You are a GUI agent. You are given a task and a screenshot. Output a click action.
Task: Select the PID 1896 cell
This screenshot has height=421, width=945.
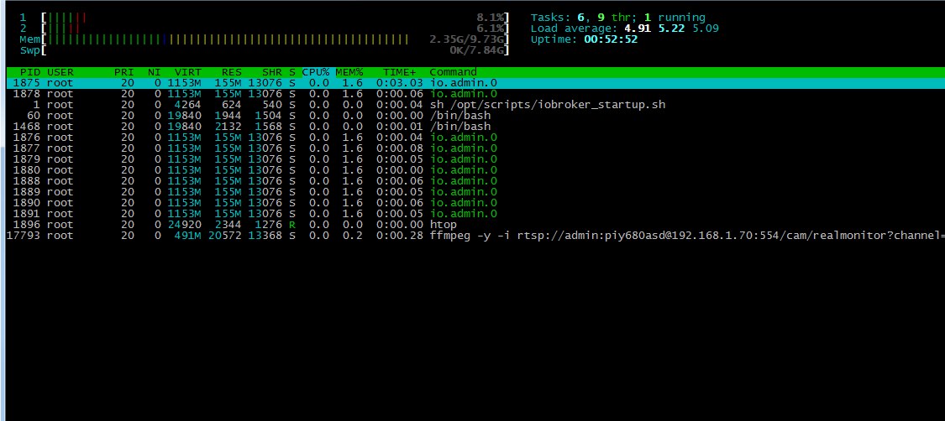click(27, 224)
